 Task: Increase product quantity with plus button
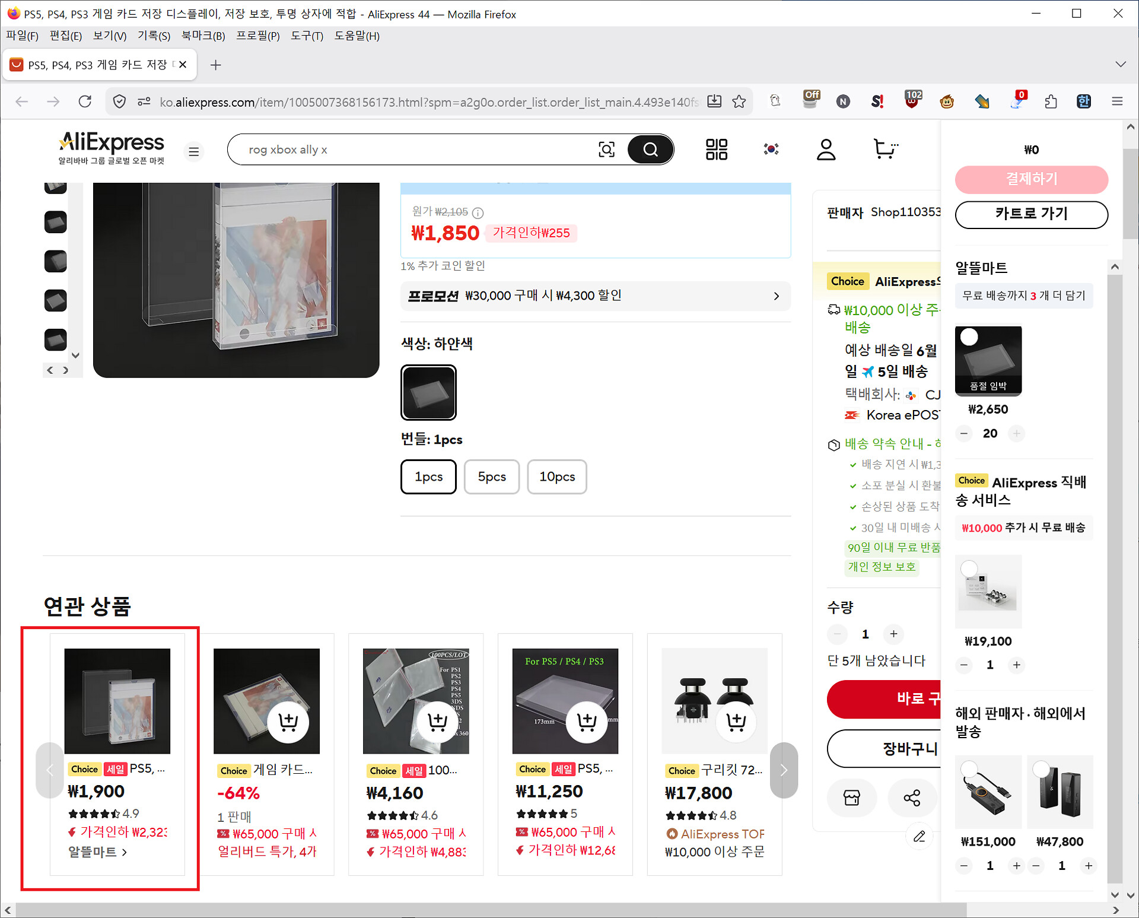[893, 634]
